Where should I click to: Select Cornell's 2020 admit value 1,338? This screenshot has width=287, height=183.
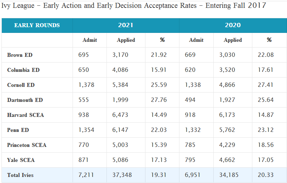click(193, 85)
